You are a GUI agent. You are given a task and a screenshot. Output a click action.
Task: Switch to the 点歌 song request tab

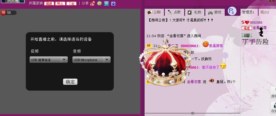pyautogui.click(x=175, y=12)
